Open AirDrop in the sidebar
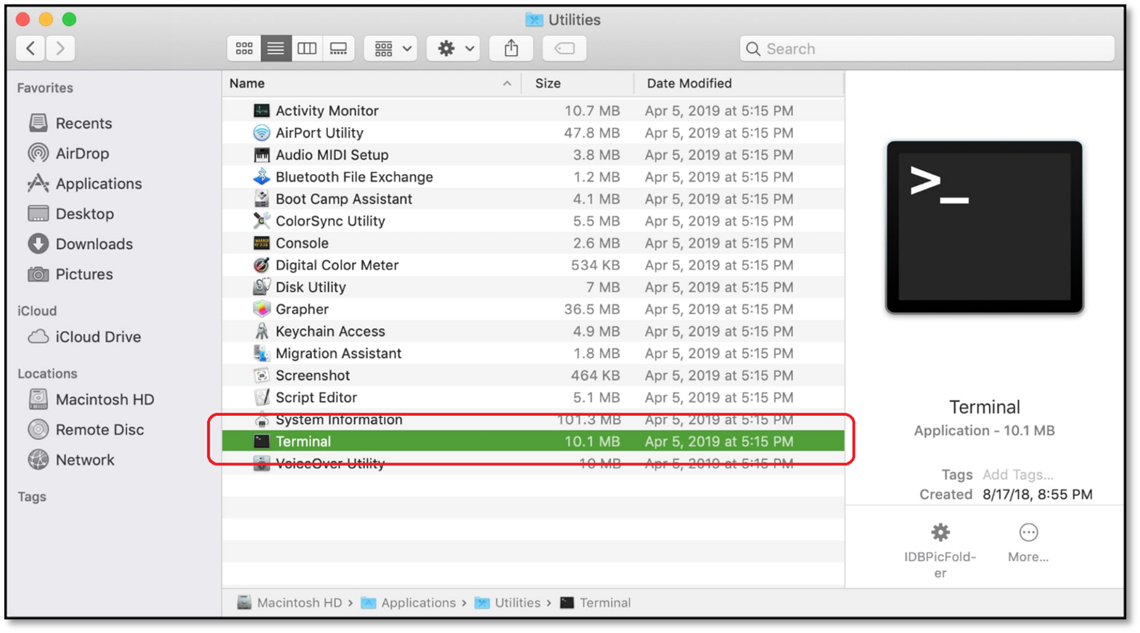The image size is (1140, 633). 69,154
